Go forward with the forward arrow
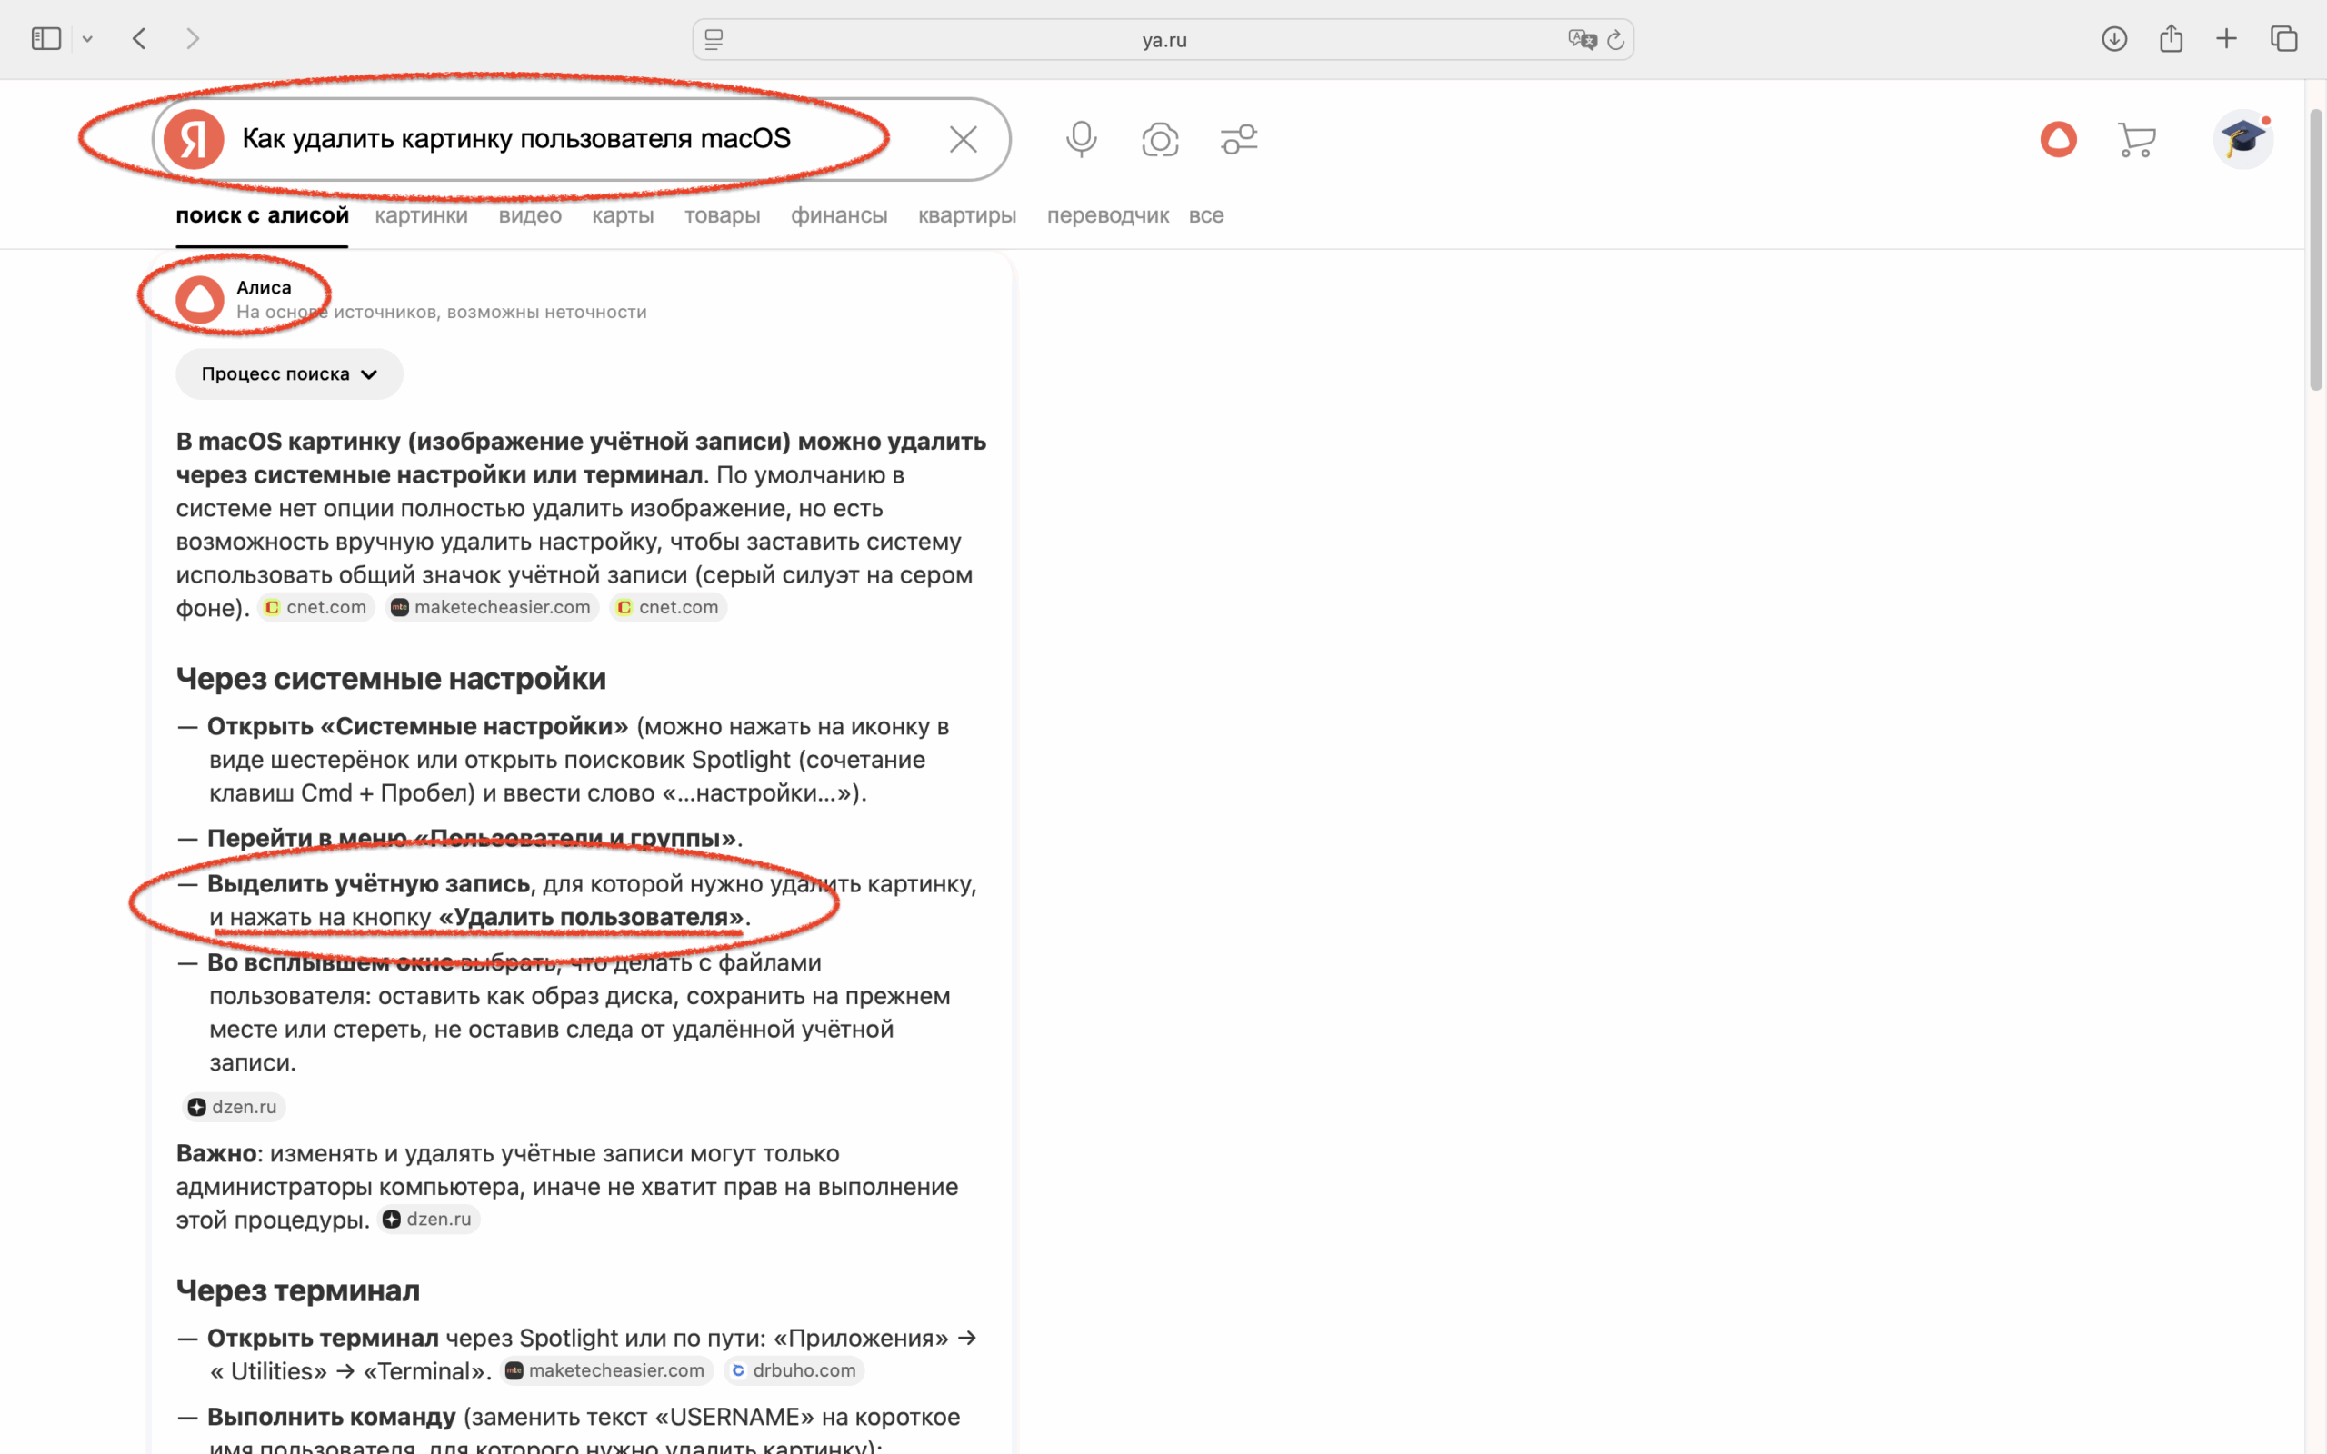The image size is (2327, 1454). point(193,38)
